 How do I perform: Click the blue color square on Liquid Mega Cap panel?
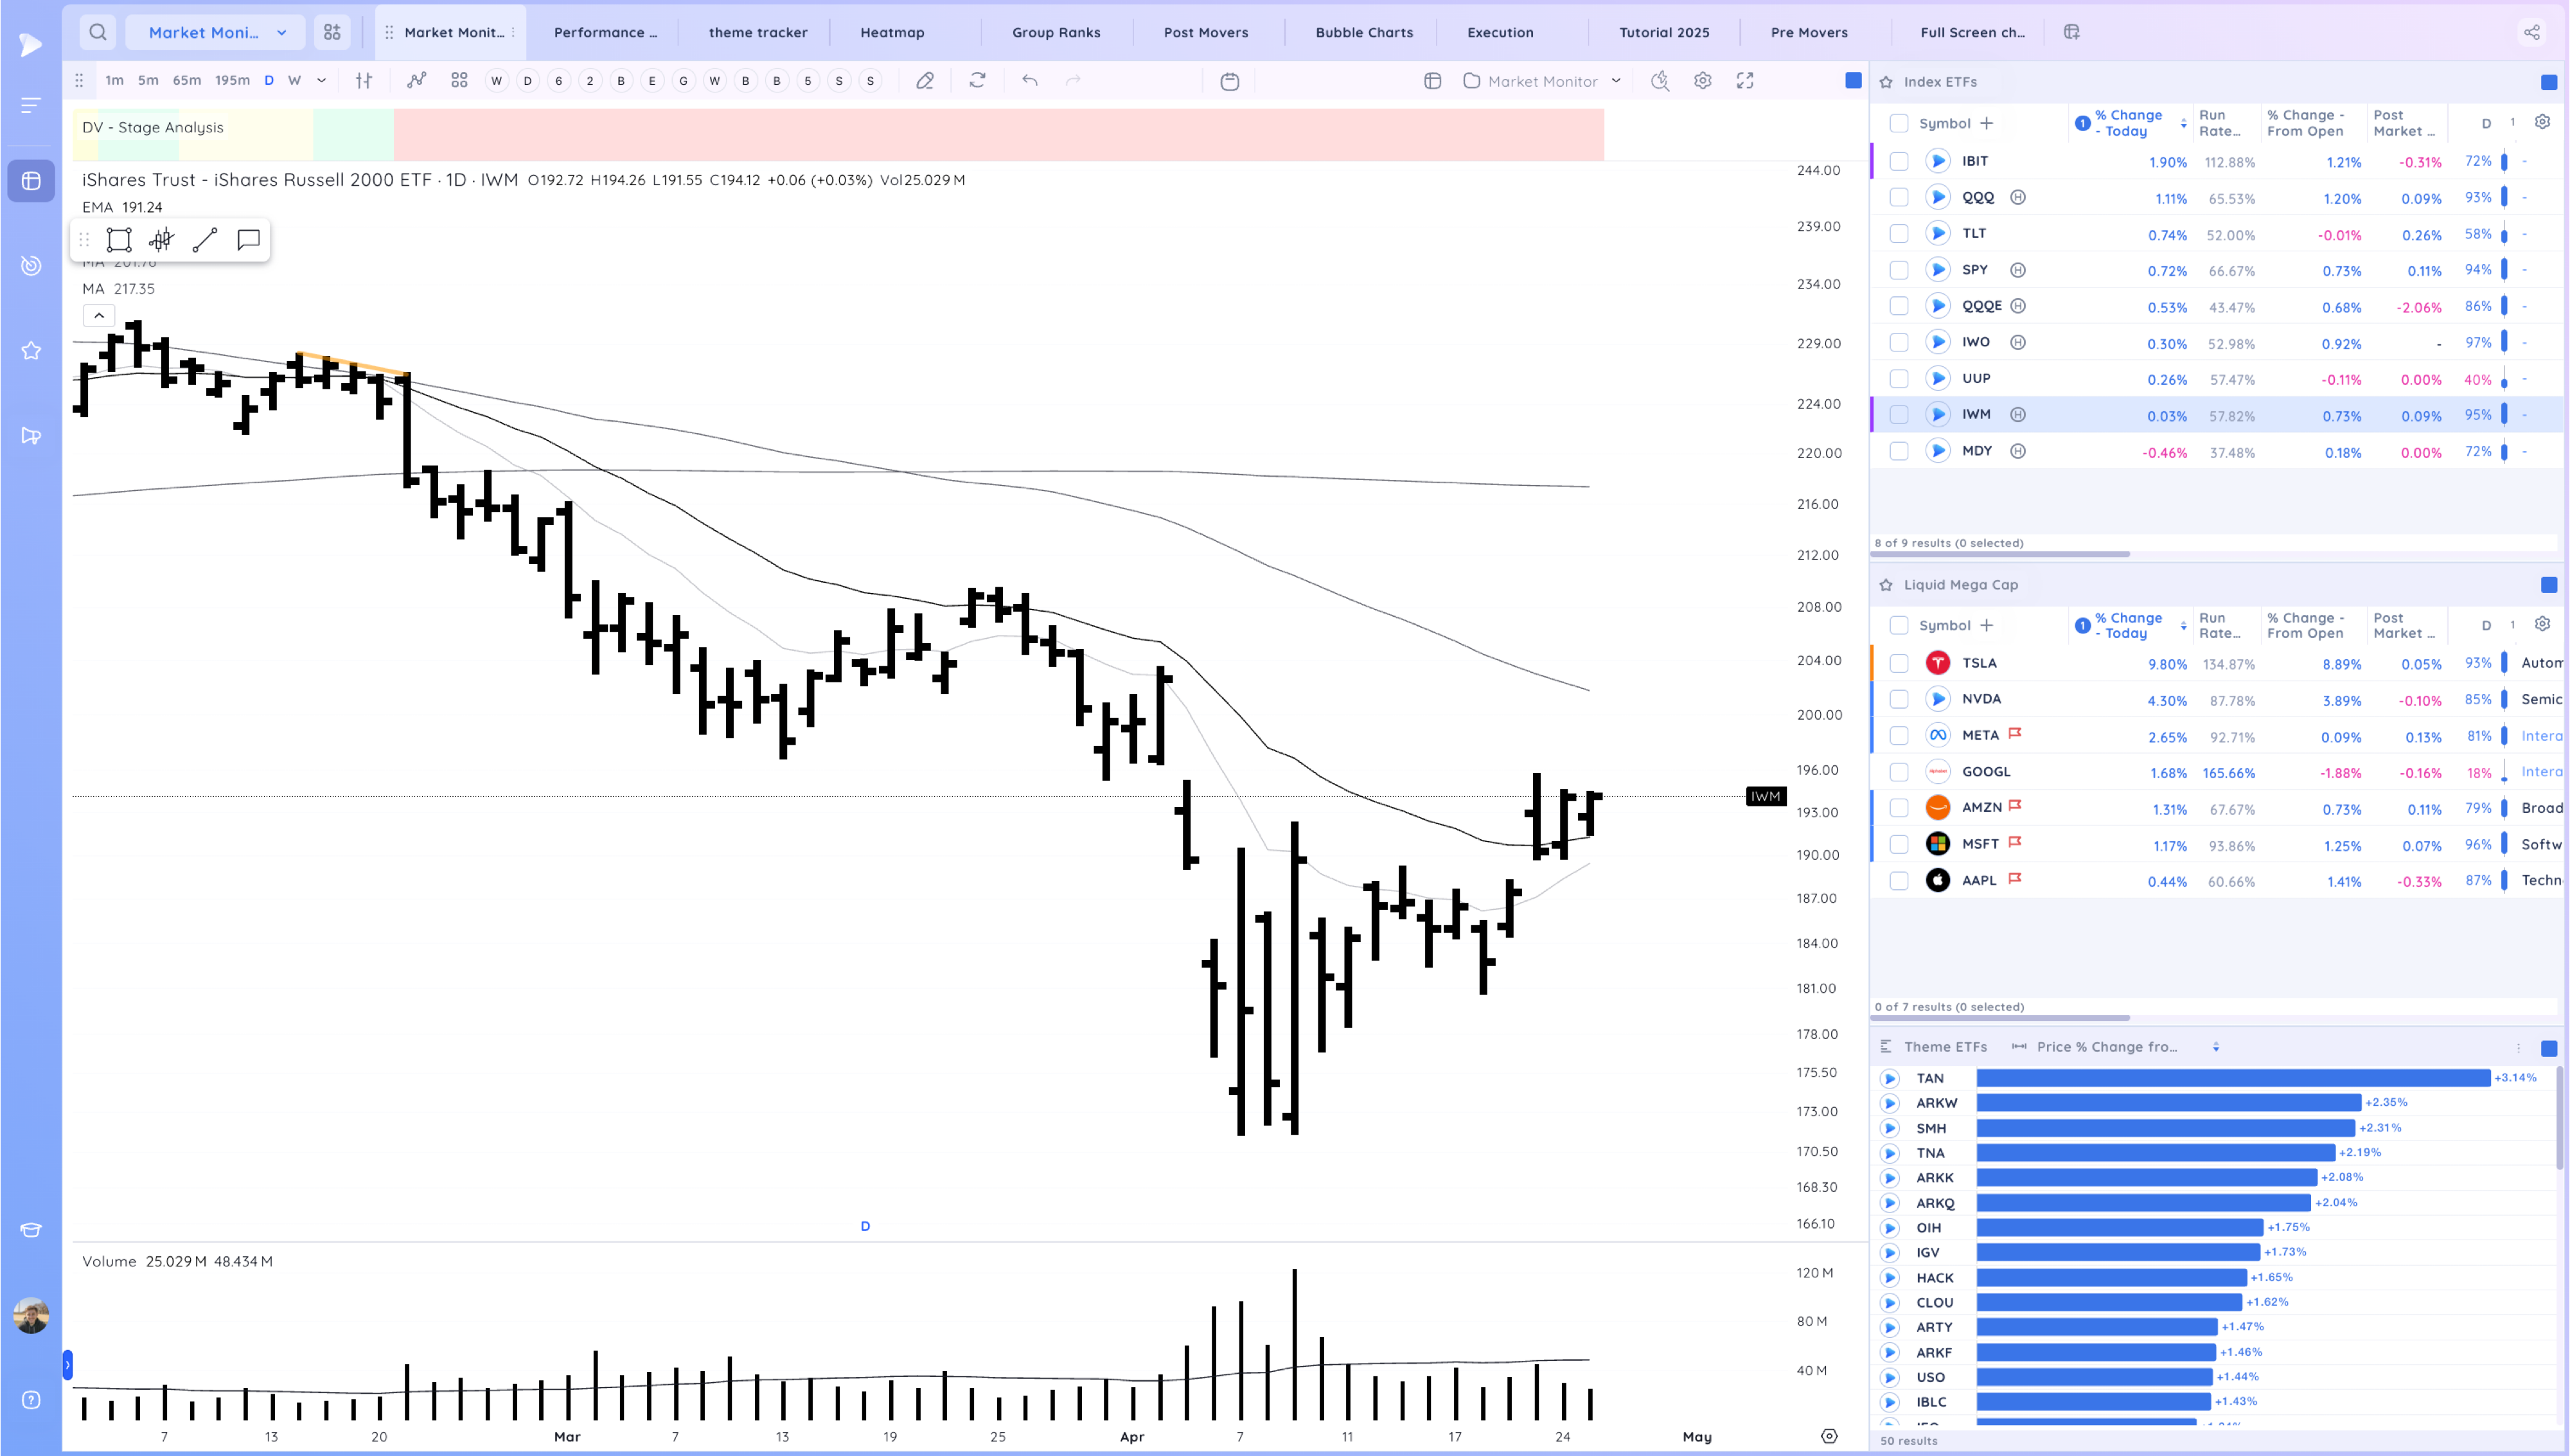(x=2548, y=585)
